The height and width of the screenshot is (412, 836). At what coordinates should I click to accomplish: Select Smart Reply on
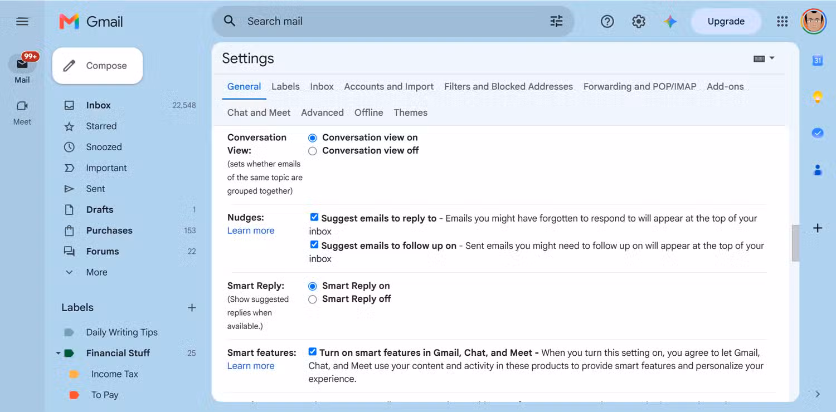pyautogui.click(x=313, y=286)
